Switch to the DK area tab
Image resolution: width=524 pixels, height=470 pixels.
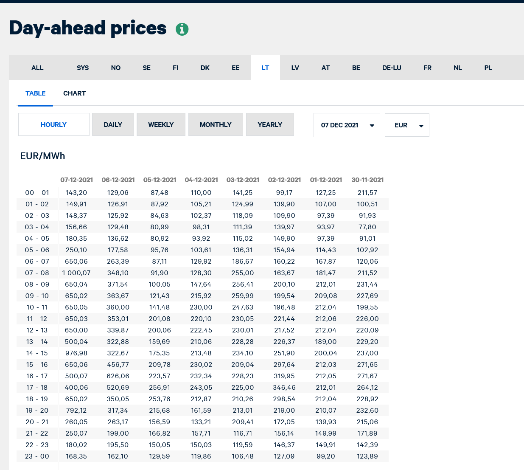point(205,68)
